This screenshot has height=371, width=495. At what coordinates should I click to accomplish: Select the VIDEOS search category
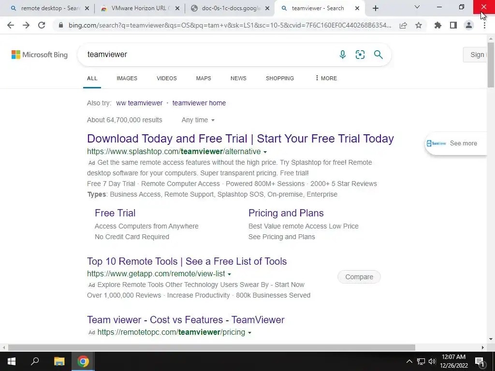pos(167,78)
